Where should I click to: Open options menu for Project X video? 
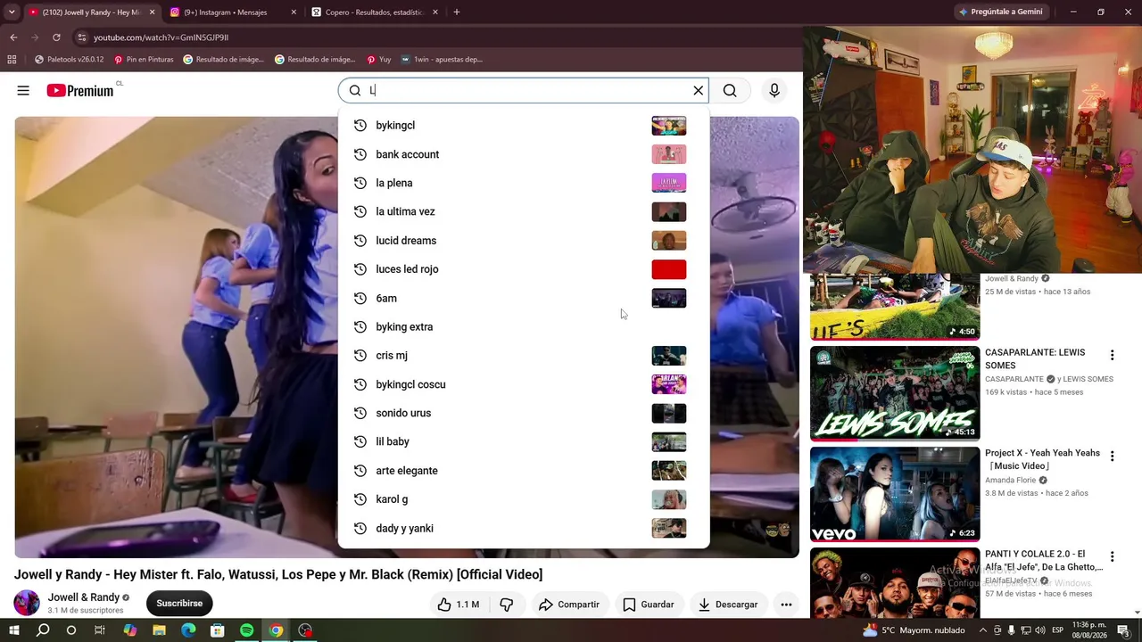pyautogui.click(x=1112, y=456)
